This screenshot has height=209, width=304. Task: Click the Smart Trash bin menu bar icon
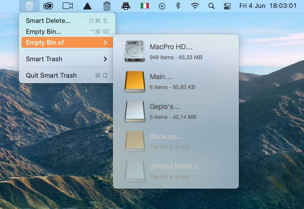click(29, 6)
